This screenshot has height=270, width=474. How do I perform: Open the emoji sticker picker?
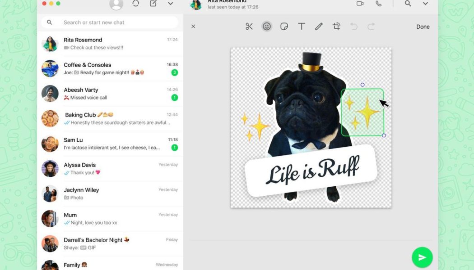267,26
